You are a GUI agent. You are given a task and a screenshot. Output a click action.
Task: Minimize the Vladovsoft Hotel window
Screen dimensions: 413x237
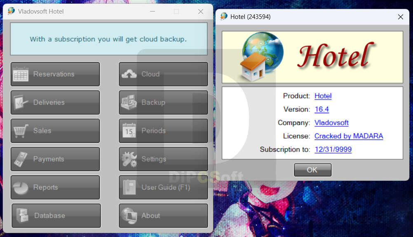153,11
